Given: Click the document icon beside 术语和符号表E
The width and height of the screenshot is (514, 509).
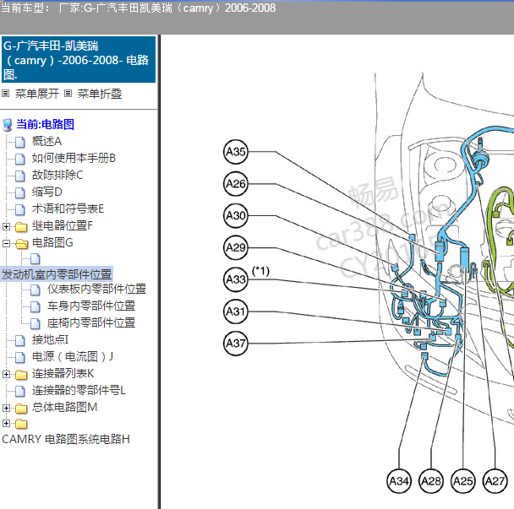Looking at the screenshot, I should coord(20,209).
